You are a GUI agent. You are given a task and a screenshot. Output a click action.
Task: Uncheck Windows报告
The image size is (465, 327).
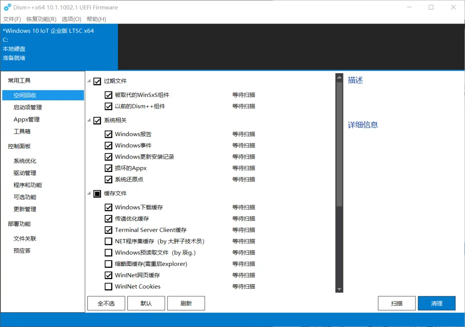tap(108, 134)
